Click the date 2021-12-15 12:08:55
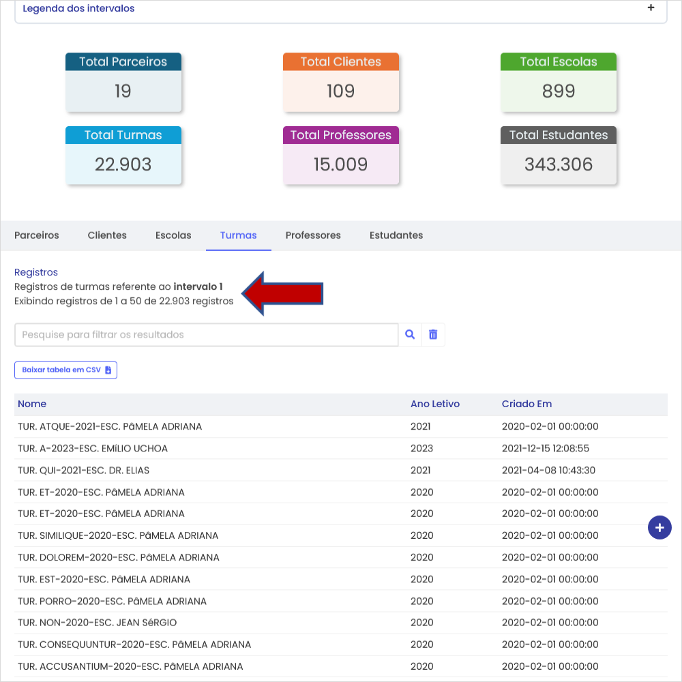Viewport: 682px width, 682px height. point(546,449)
